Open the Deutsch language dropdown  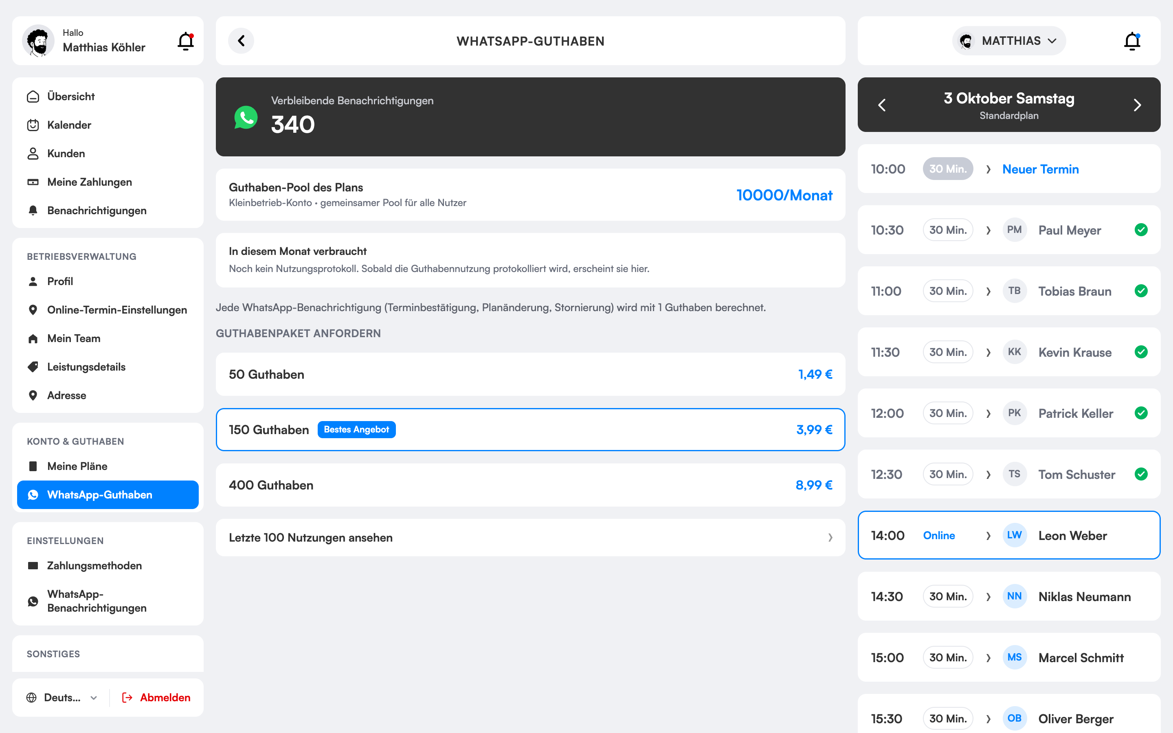point(63,698)
